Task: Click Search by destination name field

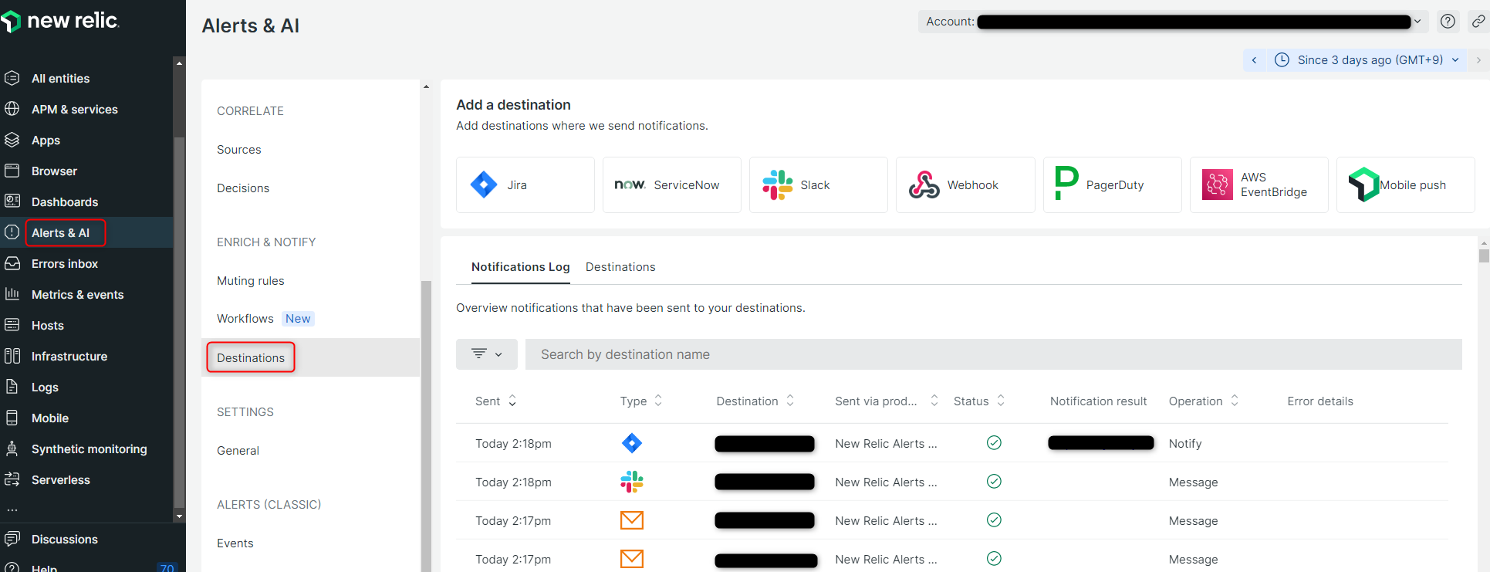Action: pos(994,354)
